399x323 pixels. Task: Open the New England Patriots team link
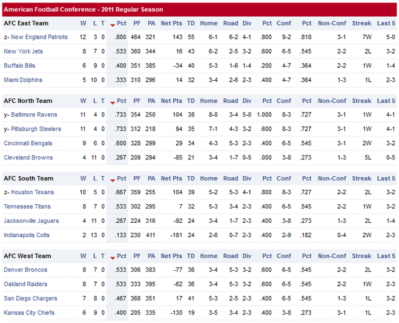39,37
